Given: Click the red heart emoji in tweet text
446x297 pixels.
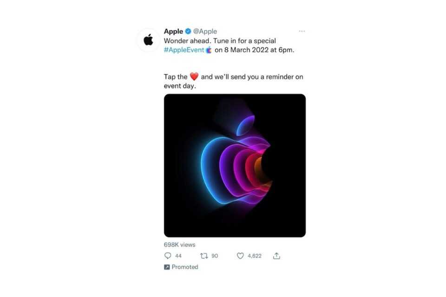Looking at the screenshot, I should [194, 77].
